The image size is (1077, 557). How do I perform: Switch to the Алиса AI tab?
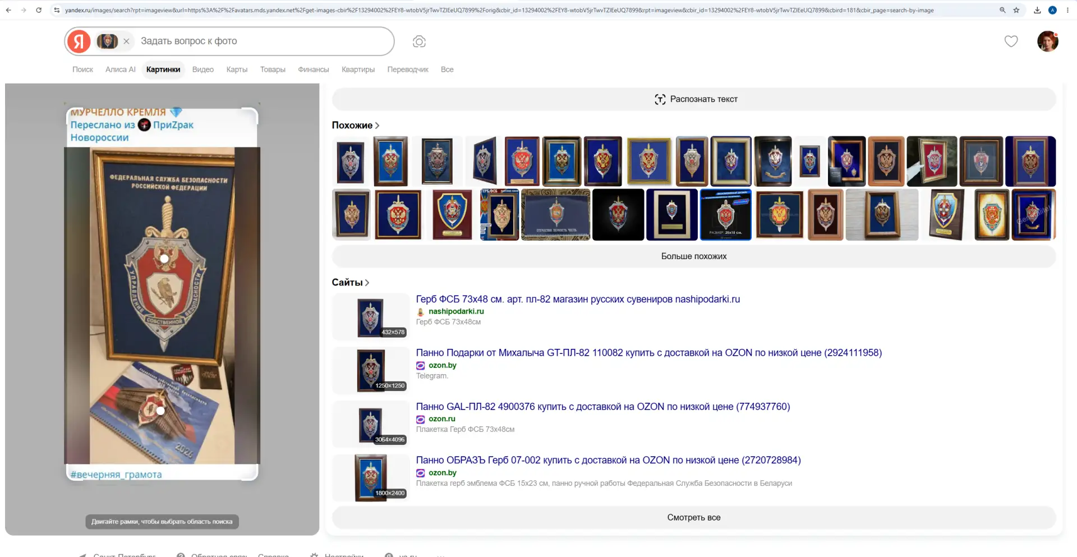pyautogui.click(x=121, y=70)
